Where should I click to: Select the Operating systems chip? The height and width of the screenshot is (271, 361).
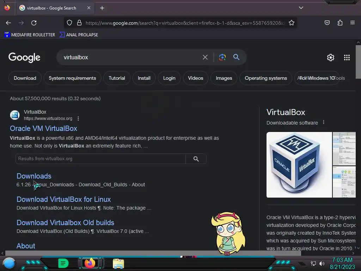[266, 78]
